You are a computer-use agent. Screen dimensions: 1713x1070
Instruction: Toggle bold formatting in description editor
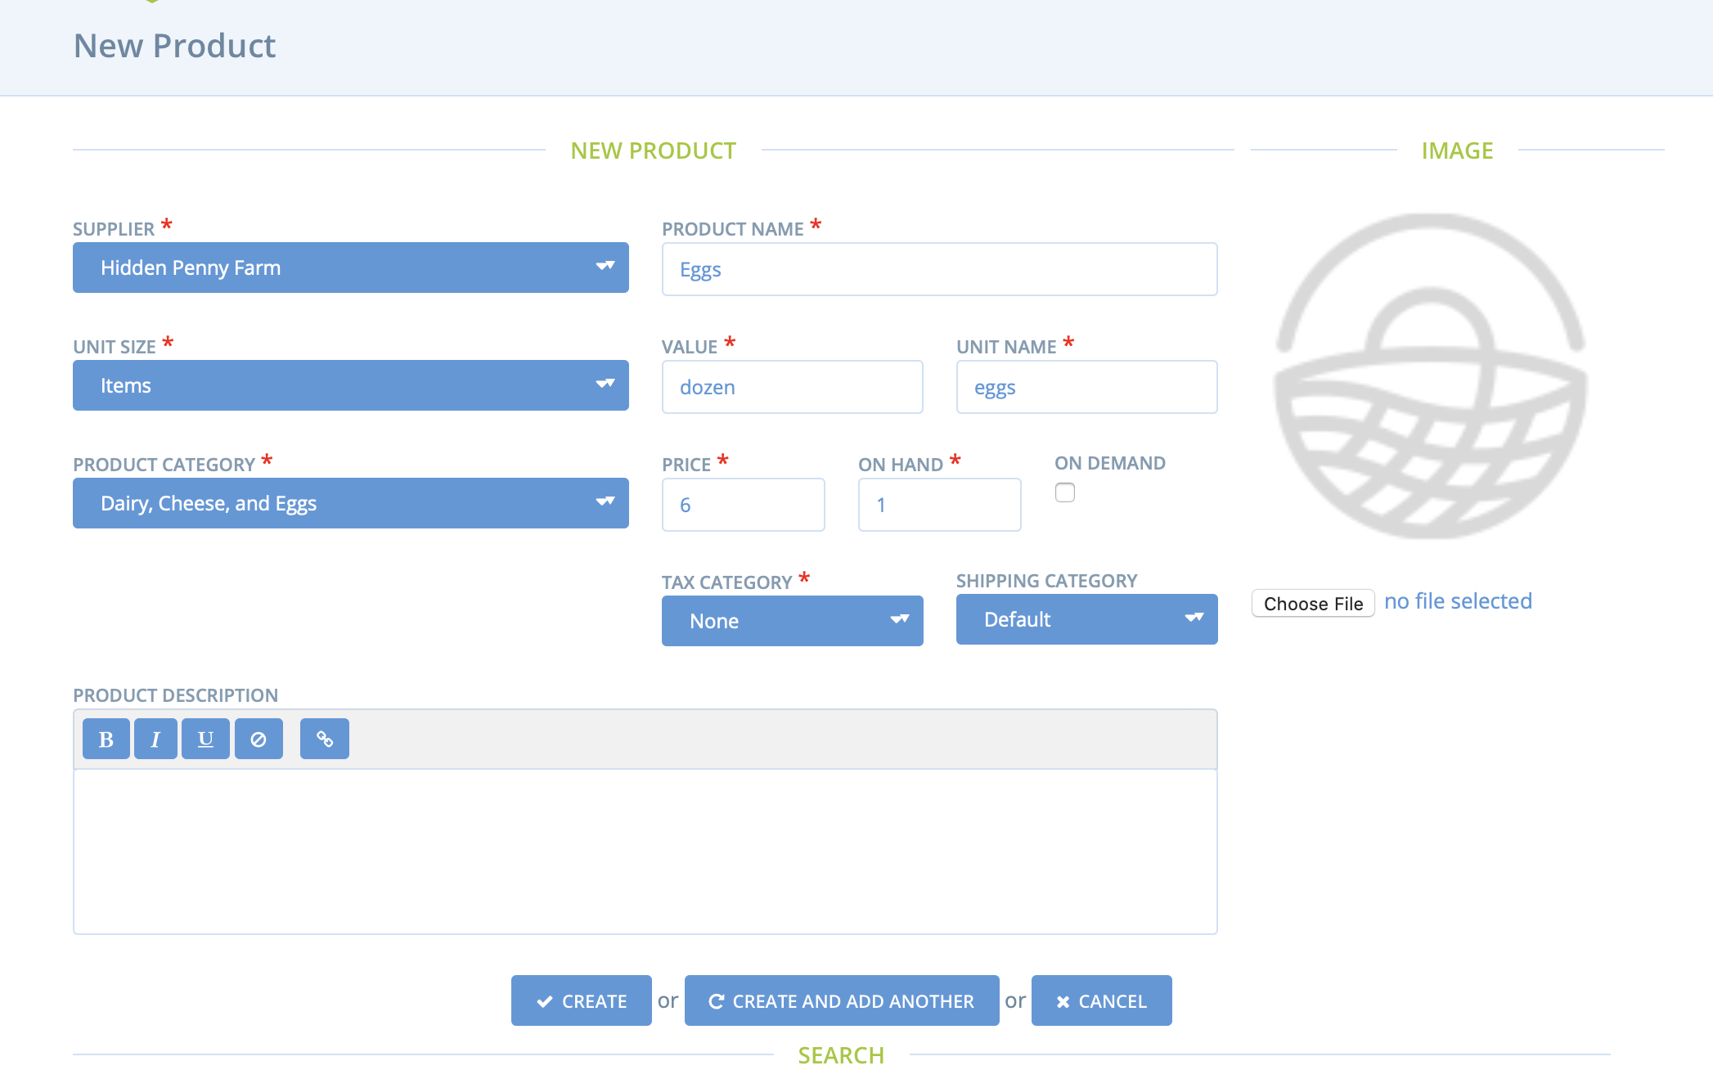point(106,739)
